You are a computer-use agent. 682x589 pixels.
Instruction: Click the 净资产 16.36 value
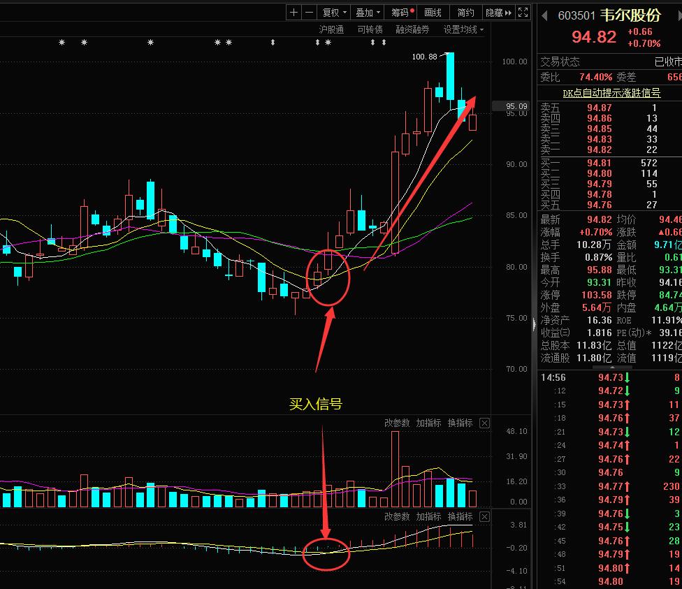[x=600, y=320]
